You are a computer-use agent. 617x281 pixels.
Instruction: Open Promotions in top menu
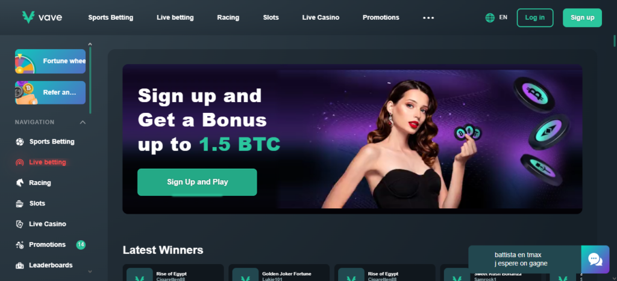point(381,17)
